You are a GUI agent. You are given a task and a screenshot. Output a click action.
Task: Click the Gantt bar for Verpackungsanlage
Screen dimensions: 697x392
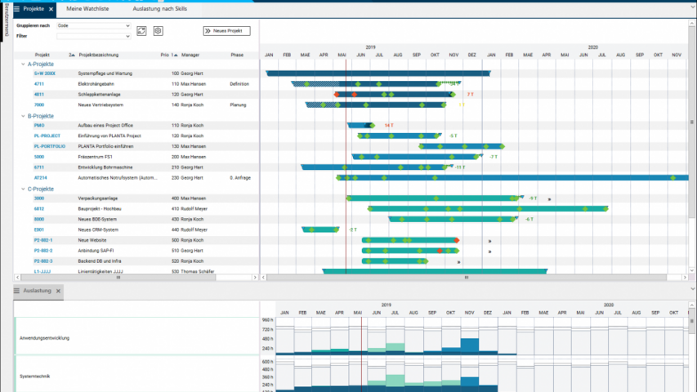(433, 198)
